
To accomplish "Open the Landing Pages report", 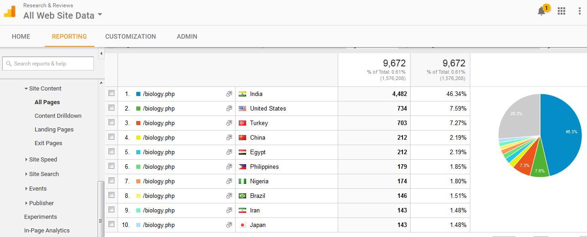I will click(x=54, y=130).
